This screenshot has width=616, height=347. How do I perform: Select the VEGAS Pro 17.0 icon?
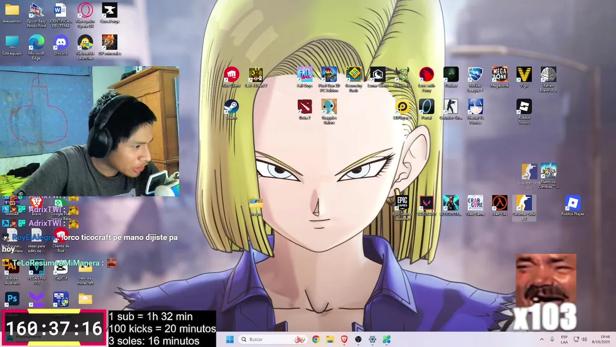(37, 272)
